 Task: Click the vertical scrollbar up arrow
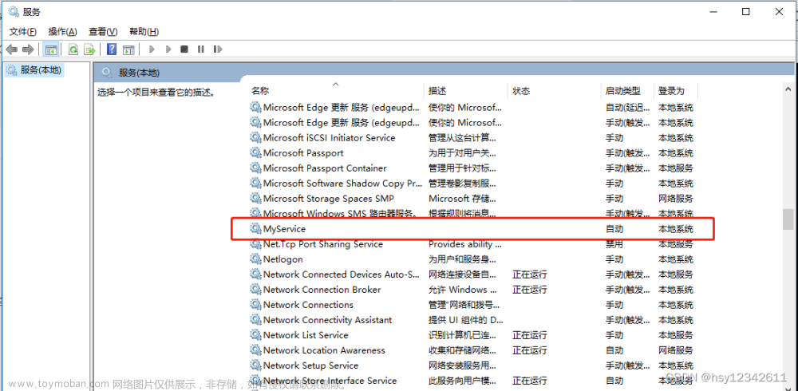(x=788, y=89)
